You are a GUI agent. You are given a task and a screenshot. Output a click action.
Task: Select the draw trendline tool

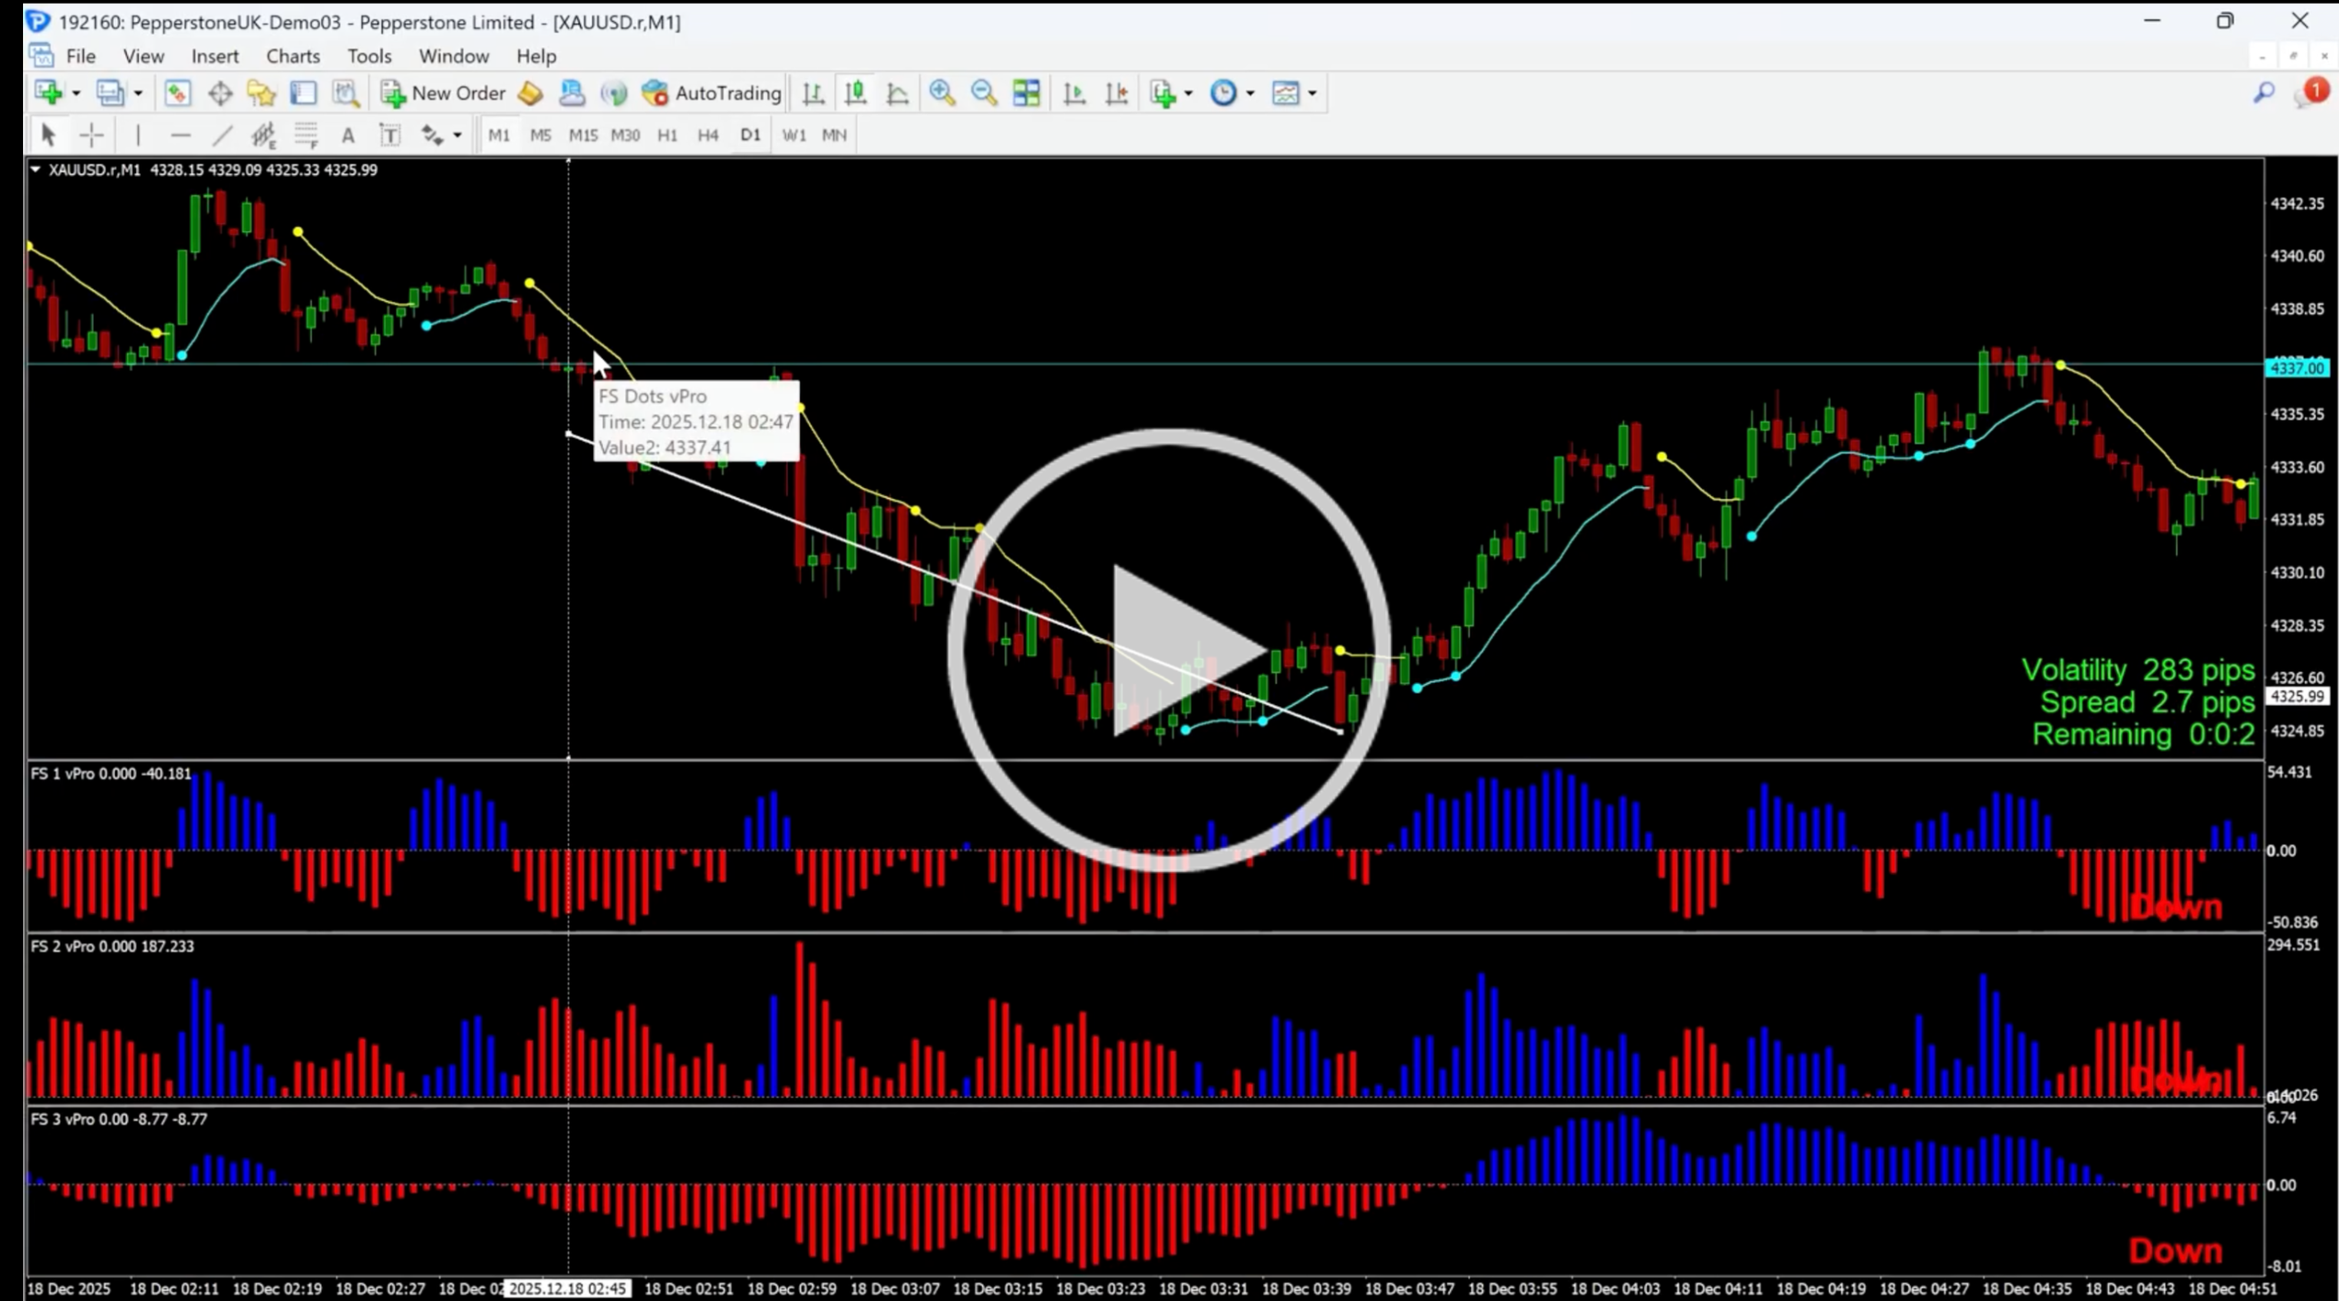coord(223,135)
